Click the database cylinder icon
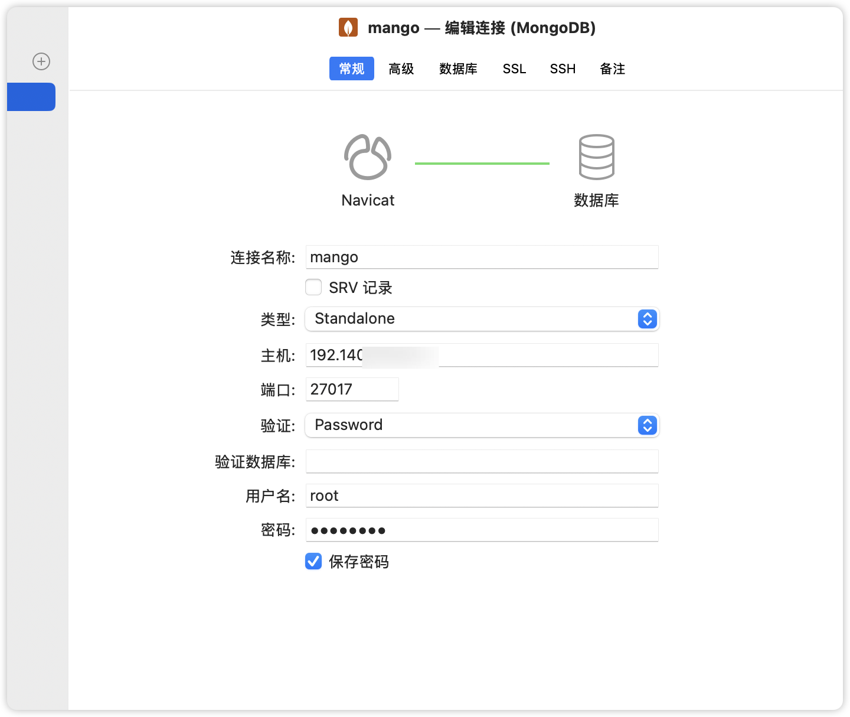The image size is (850, 717). click(597, 157)
